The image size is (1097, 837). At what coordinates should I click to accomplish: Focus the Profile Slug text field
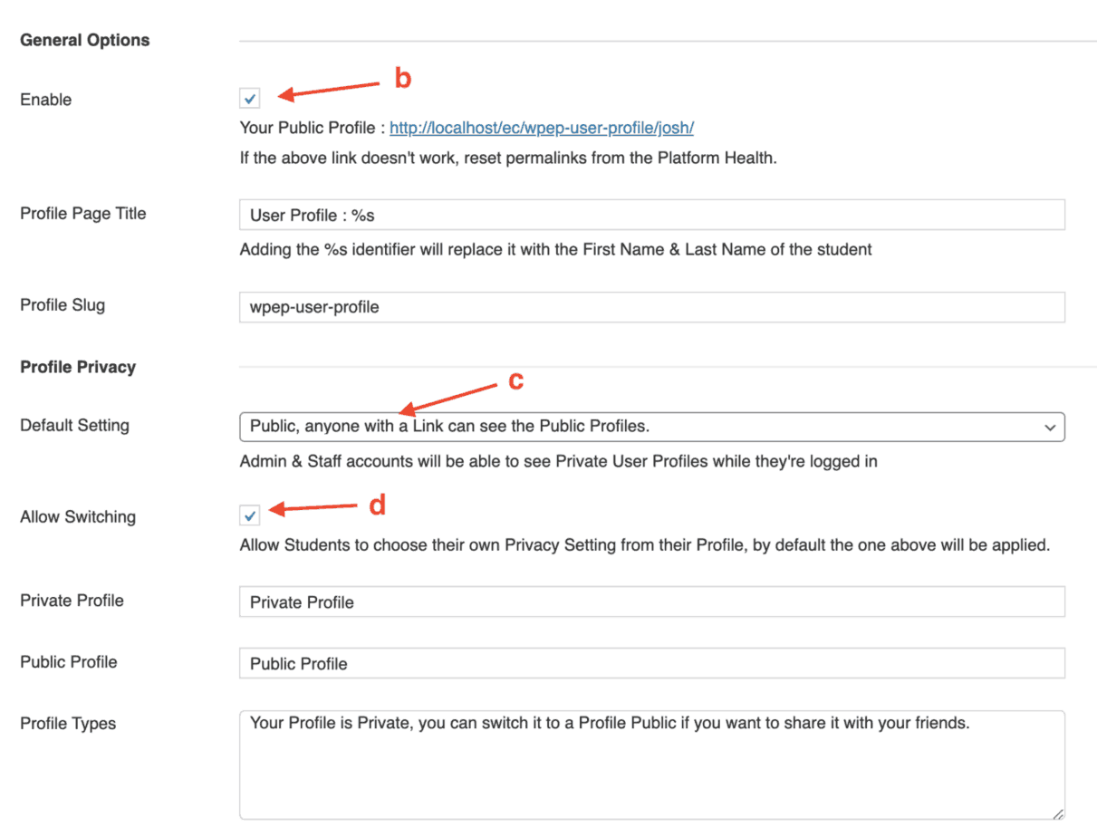[651, 307]
